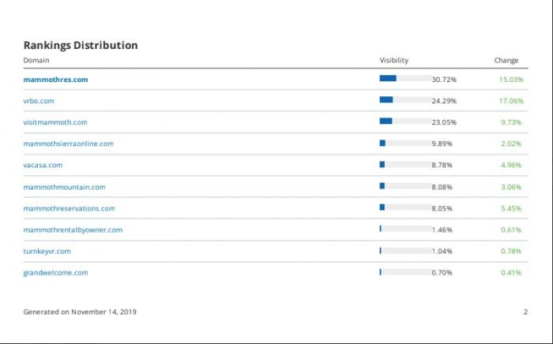The image size is (553, 344).
Task: Click the visibility bar for grandwelcome.com
Action: pyautogui.click(x=405, y=272)
